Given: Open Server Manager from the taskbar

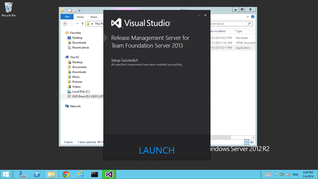Looking at the screenshot, I should pos(22,174).
